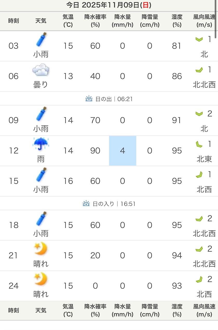
Task: Click the light rain icon at 03 o'clock
Action: [41, 40]
